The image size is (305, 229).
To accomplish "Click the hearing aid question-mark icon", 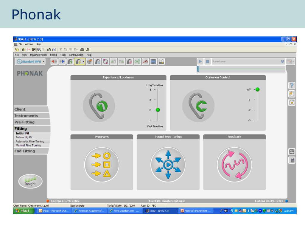I will pos(70,61).
